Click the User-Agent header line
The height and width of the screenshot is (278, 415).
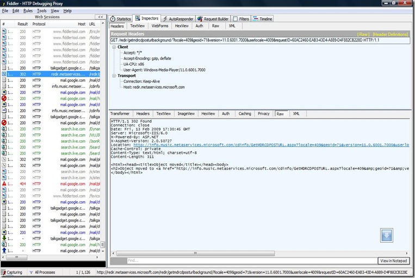(164, 70)
